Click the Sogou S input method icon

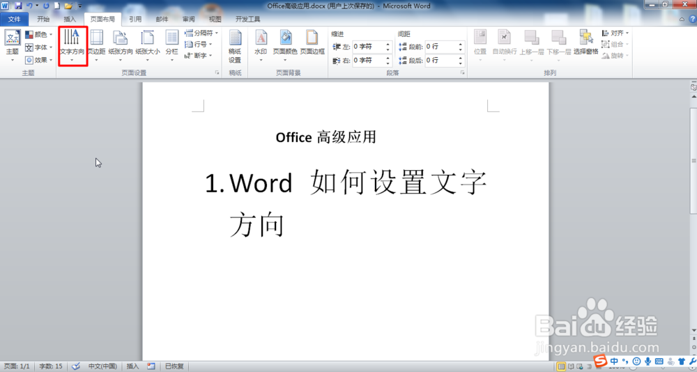point(602,361)
